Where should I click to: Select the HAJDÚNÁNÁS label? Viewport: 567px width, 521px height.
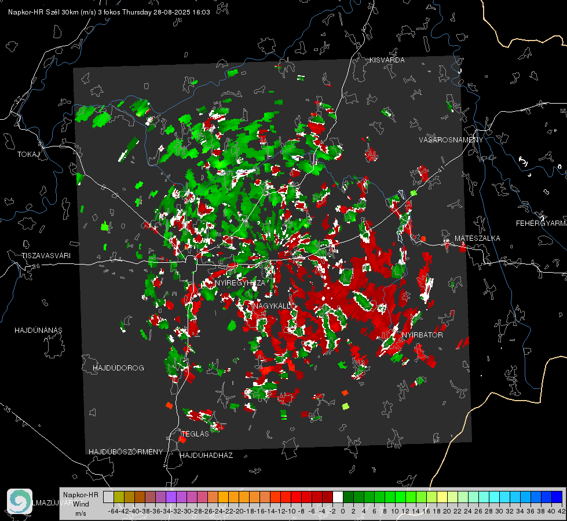click(x=38, y=331)
